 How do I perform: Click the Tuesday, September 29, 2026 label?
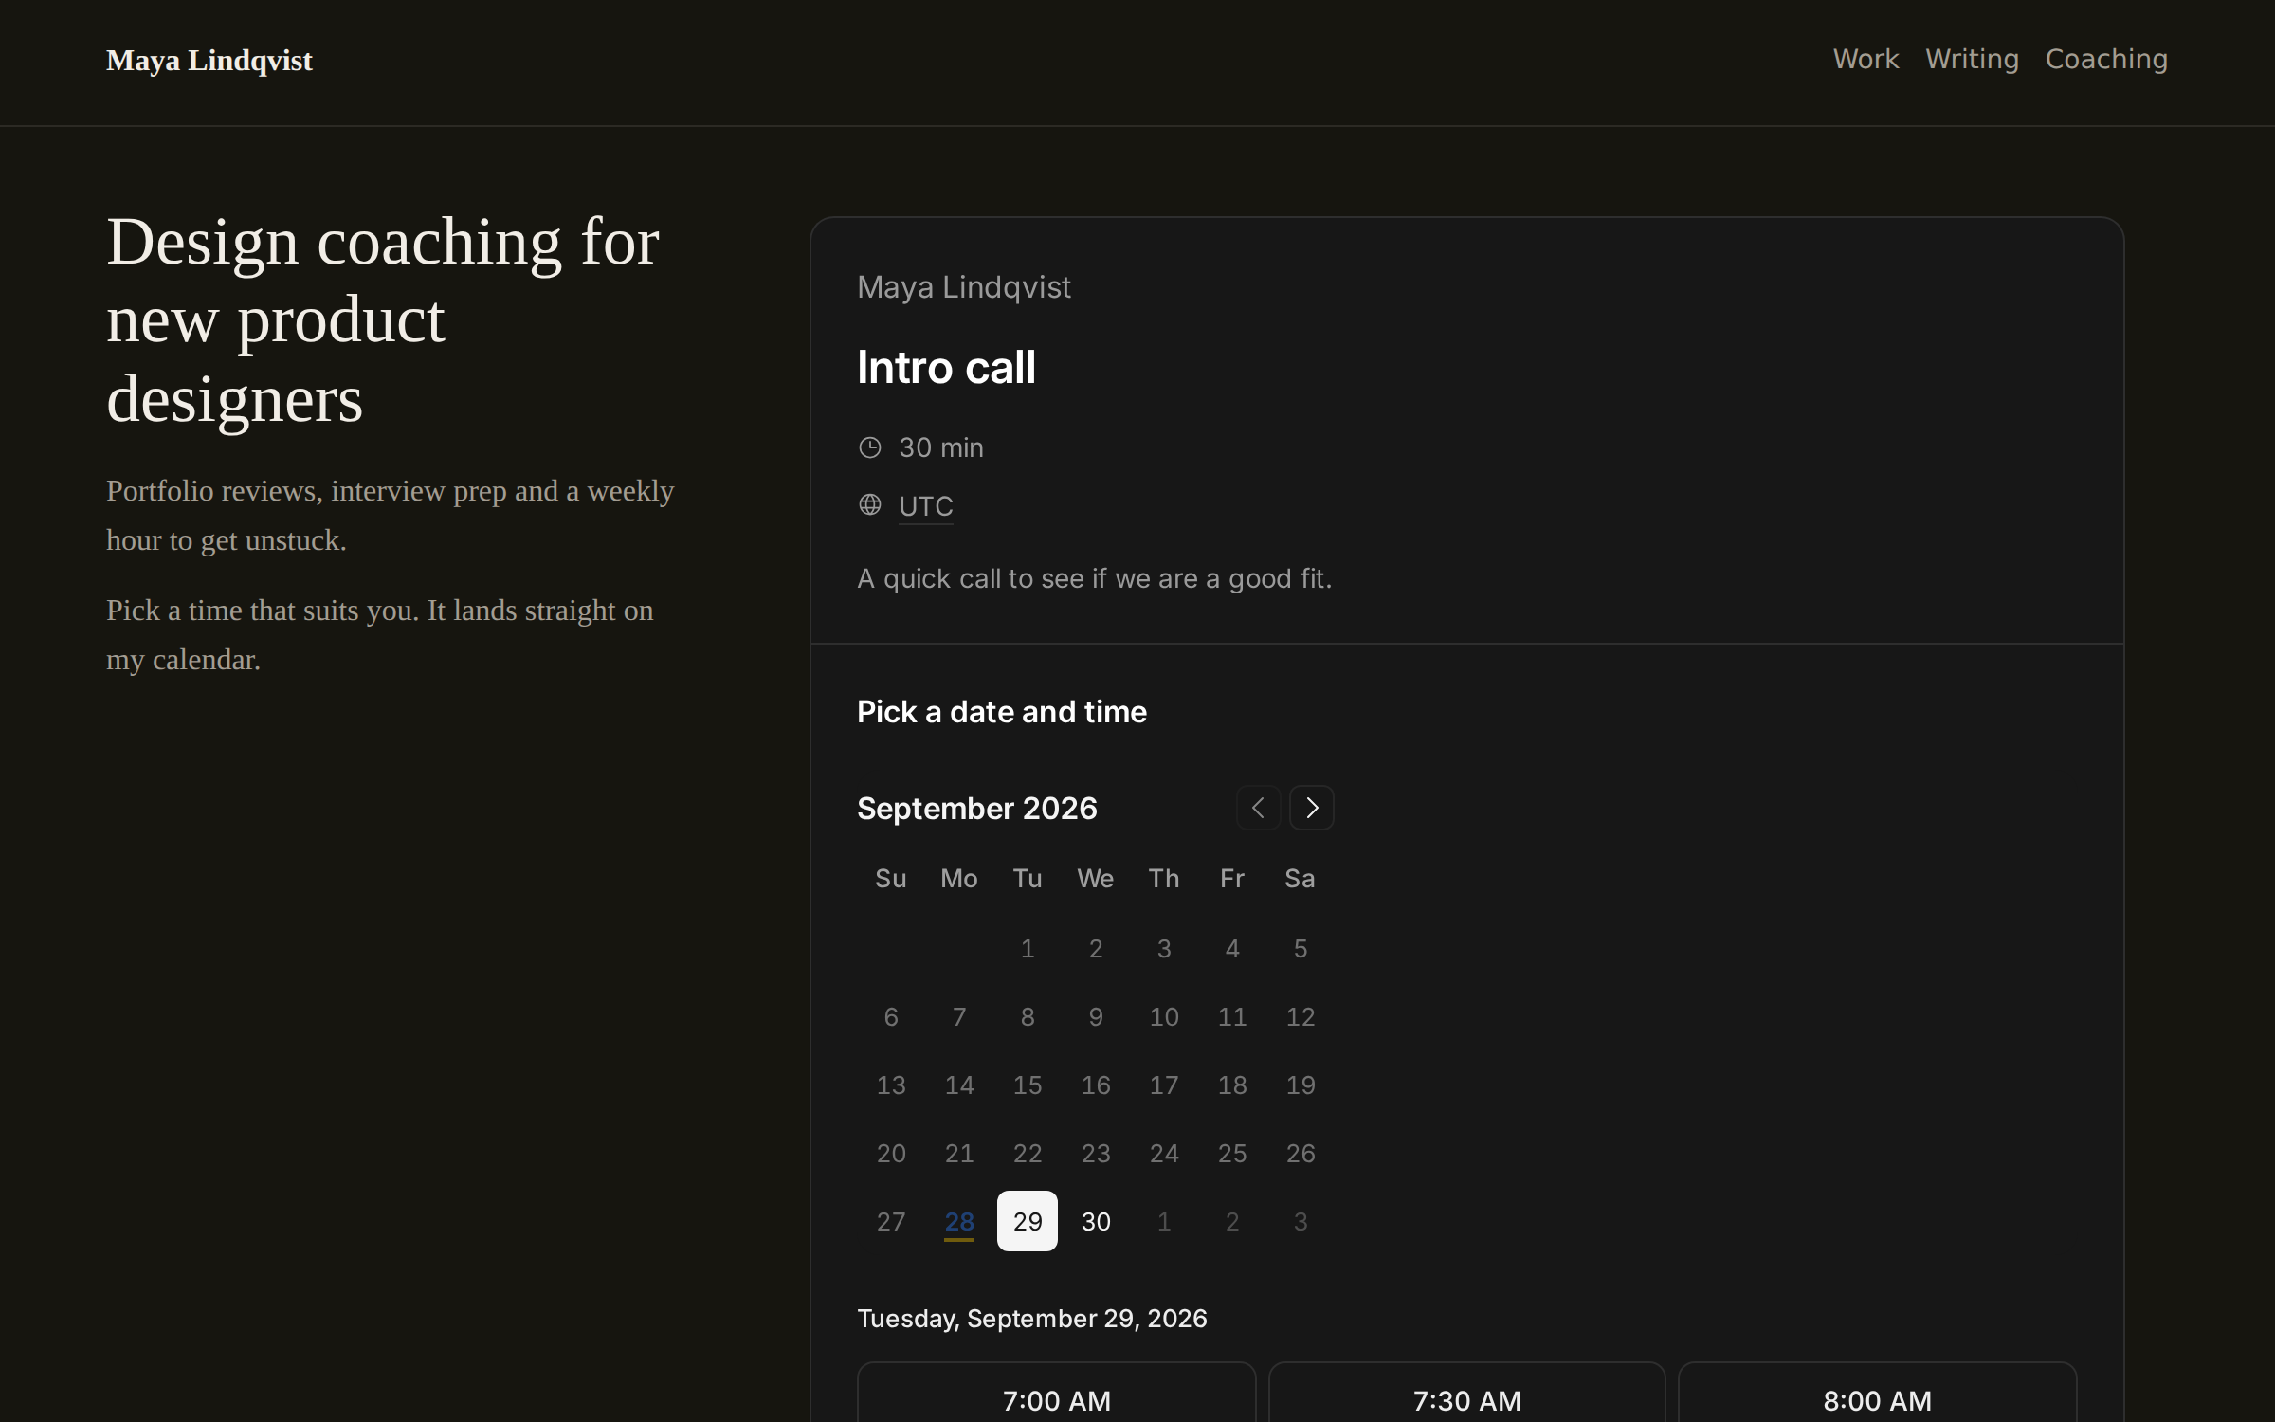click(x=1032, y=1319)
